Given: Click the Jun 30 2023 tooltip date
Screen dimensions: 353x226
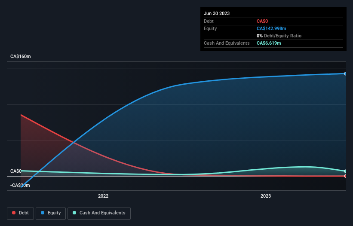Looking at the screenshot, I should click(x=217, y=13).
